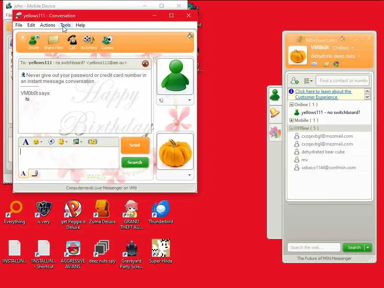Viewport: 384px width, 288px height.
Task: Edit the personal message dehydrate deez nuts
Action: click(333, 56)
